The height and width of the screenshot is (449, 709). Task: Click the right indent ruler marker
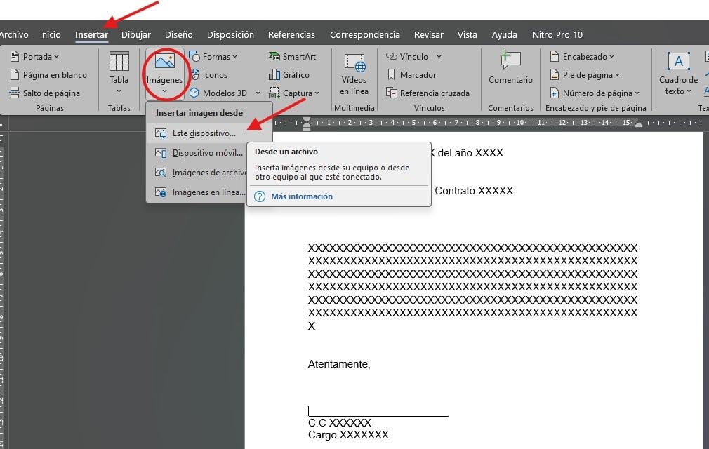point(639,123)
